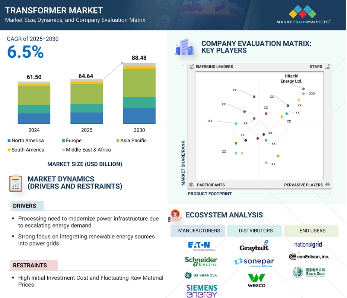Click the TRANSFORMER MARKET title
Screen dimensions: 347x298
(54, 10)
